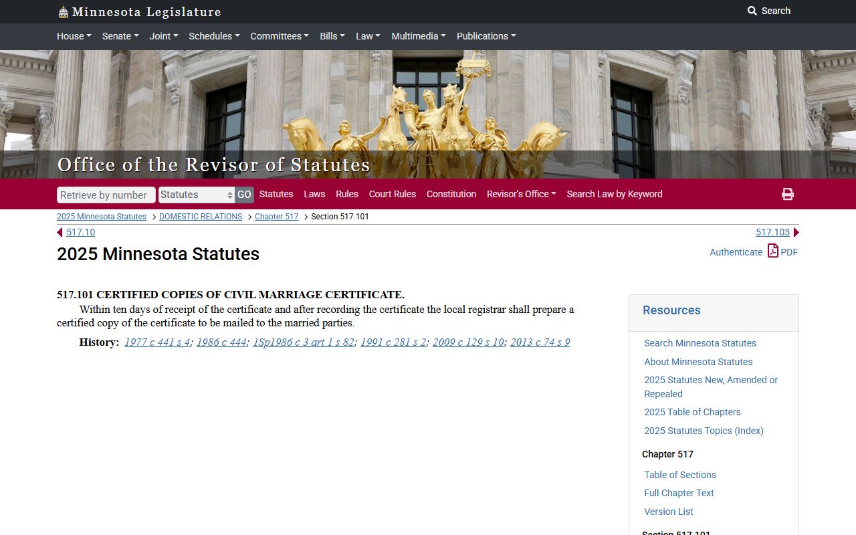Image resolution: width=856 pixels, height=535 pixels.
Task: Open history link 1986 c 444
Action: [x=221, y=342]
